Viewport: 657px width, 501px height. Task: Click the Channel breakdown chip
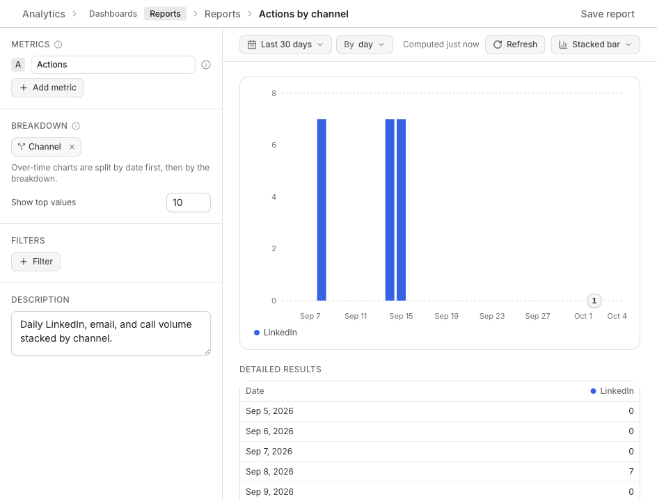(46, 147)
